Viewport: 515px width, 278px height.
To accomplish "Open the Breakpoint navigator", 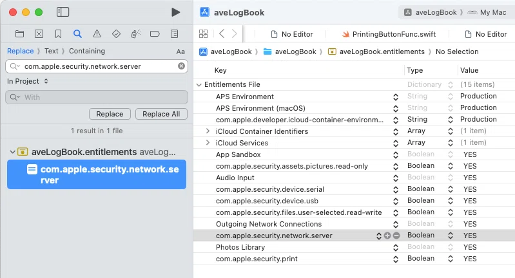I will [x=155, y=33].
